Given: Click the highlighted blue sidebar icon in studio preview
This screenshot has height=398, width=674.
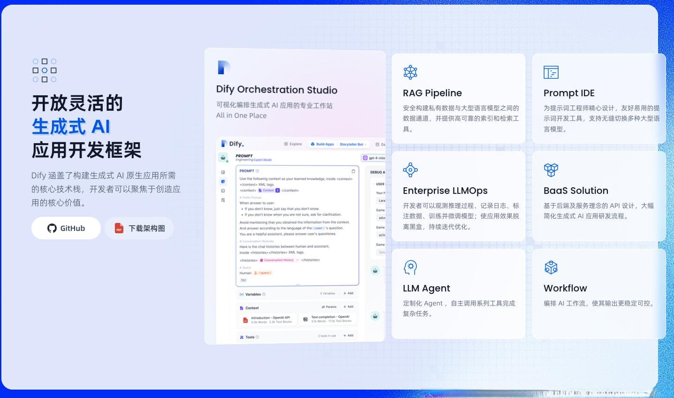Looking at the screenshot, I should (x=223, y=181).
